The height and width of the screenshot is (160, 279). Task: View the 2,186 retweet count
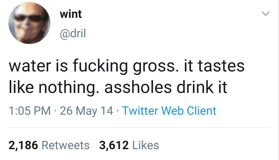click(23, 145)
